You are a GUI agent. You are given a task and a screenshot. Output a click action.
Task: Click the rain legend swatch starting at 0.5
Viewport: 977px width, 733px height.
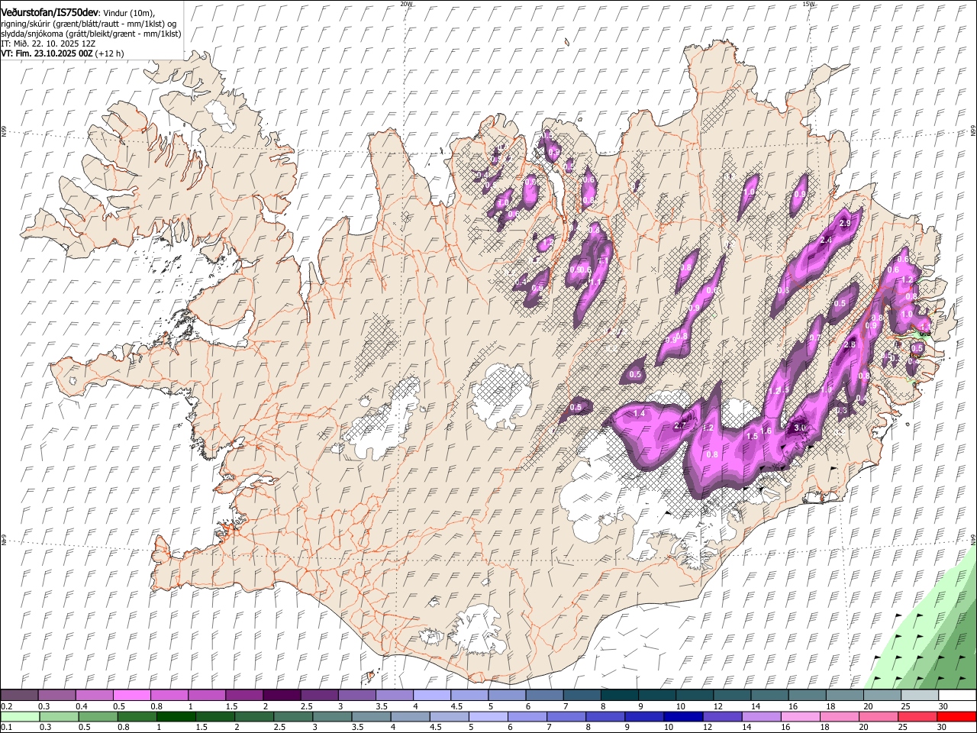tap(98, 716)
